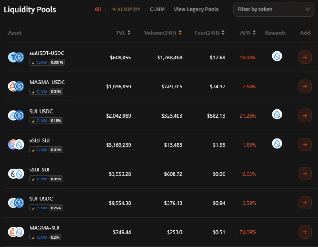
Task: Click the reward icon in vSUI-SUI row
Action: [x=277, y=144]
